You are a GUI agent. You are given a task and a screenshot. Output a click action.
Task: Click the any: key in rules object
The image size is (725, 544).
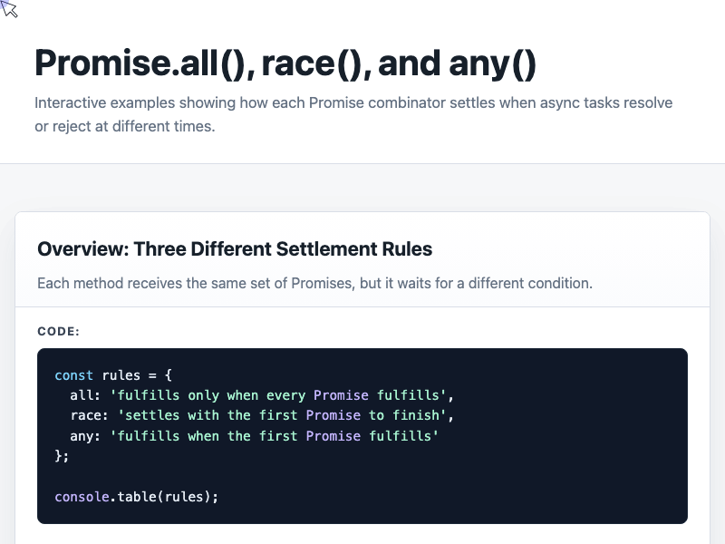click(85, 436)
